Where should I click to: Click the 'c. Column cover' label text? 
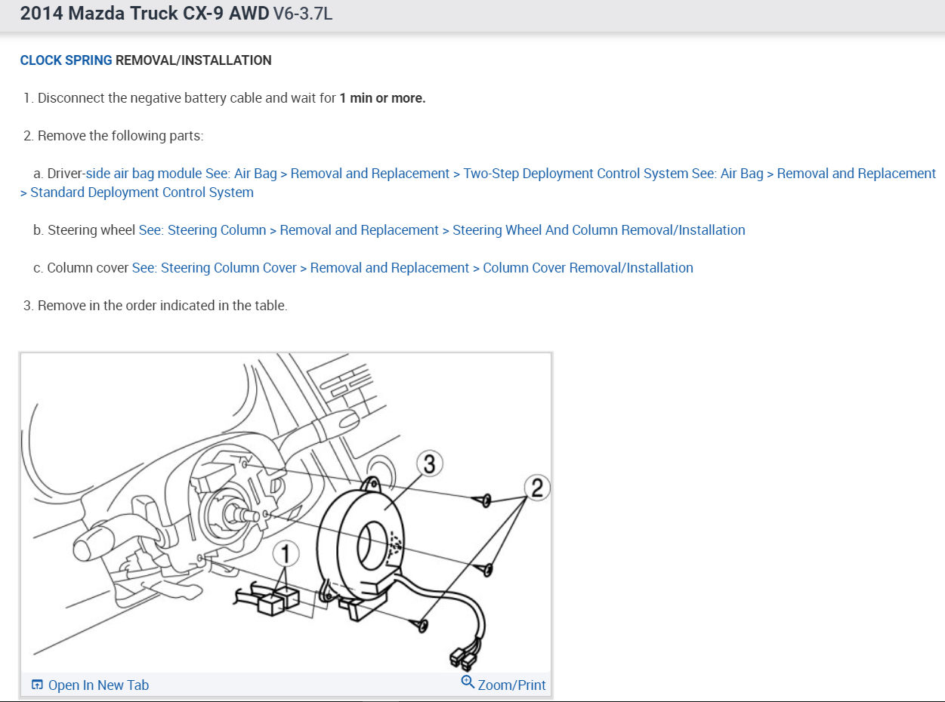click(x=82, y=268)
